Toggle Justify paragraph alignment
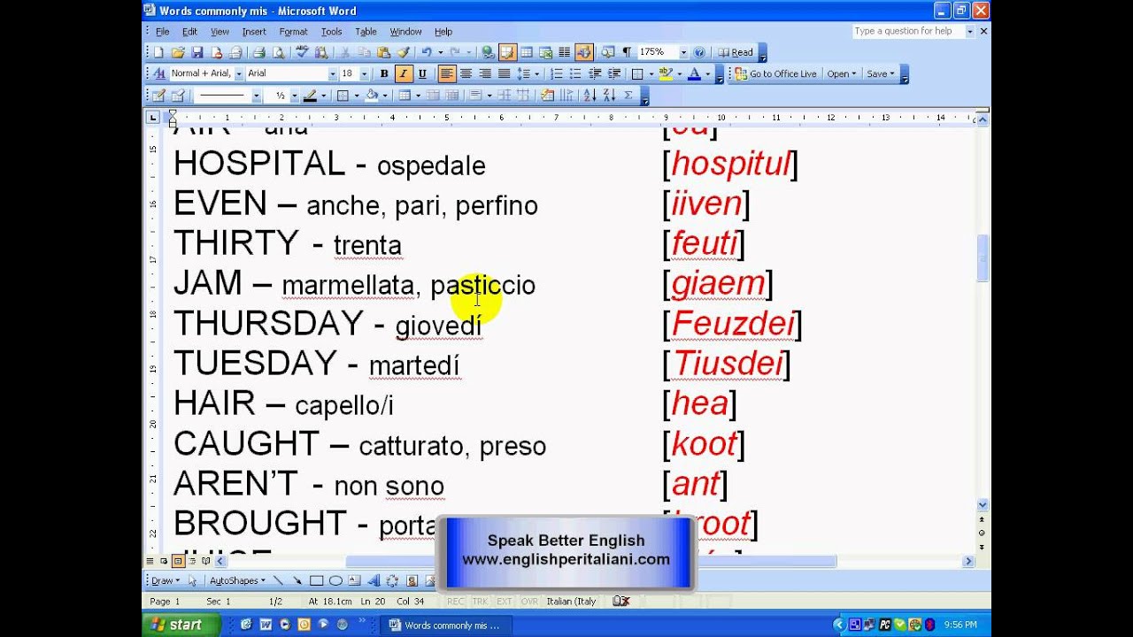The height and width of the screenshot is (637, 1133). pos(504,73)
